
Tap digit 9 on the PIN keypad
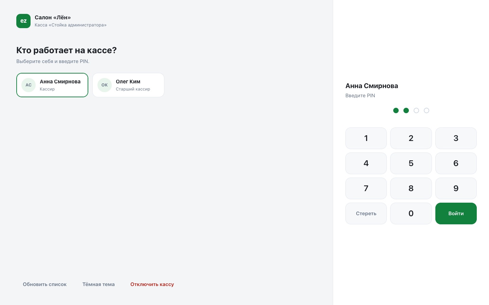tap(456, 188)
